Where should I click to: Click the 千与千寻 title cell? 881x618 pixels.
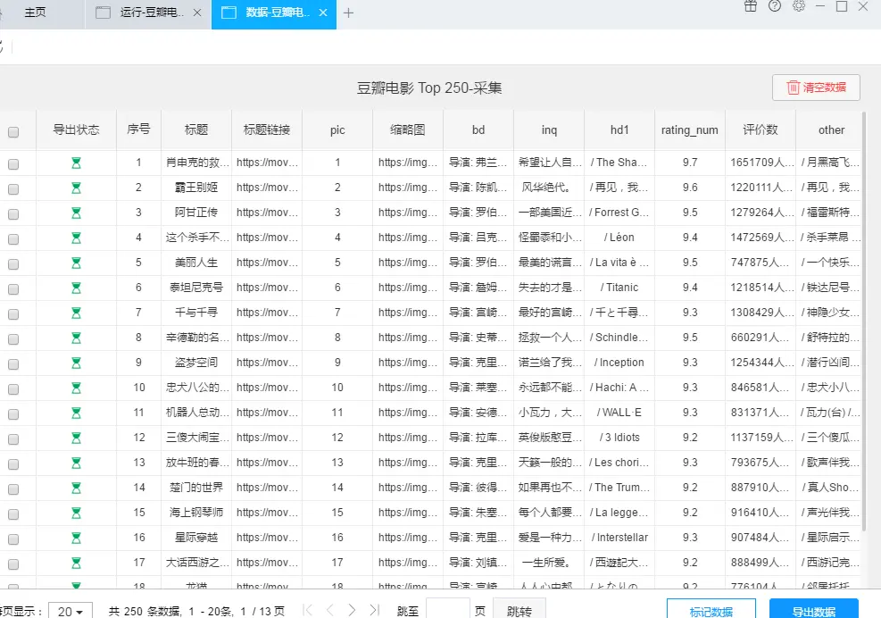(196, 313)
